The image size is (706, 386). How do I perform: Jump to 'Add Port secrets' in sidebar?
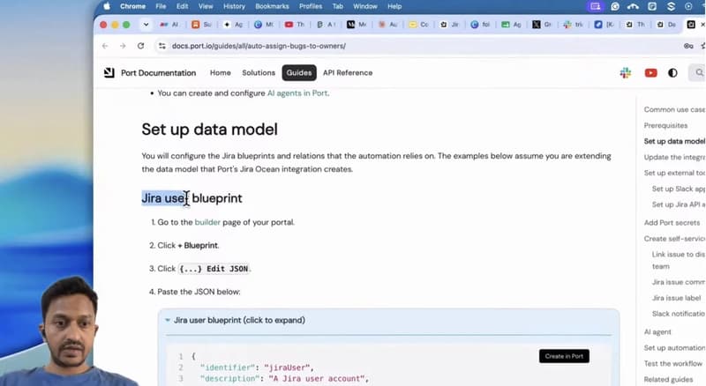coord(672,223)
